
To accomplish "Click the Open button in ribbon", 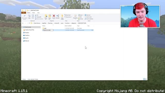I will click(80, 15).
